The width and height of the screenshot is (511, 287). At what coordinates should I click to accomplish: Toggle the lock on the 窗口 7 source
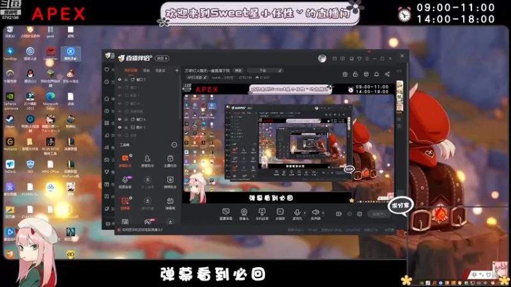click(126, 79)
